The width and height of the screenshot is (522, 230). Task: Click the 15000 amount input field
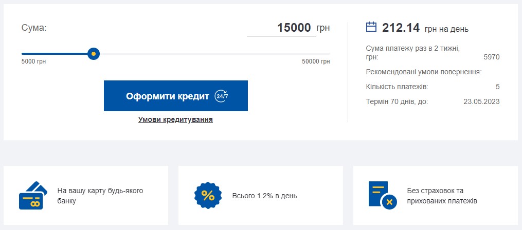tap(281, 28)
